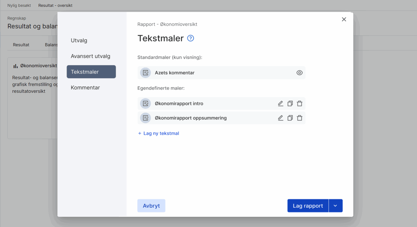Viewport: 417px width, 227px height.
Task: Click the Rapport - Økonomioversikt breadcrumb text
Action: click(x=167, y=24)
